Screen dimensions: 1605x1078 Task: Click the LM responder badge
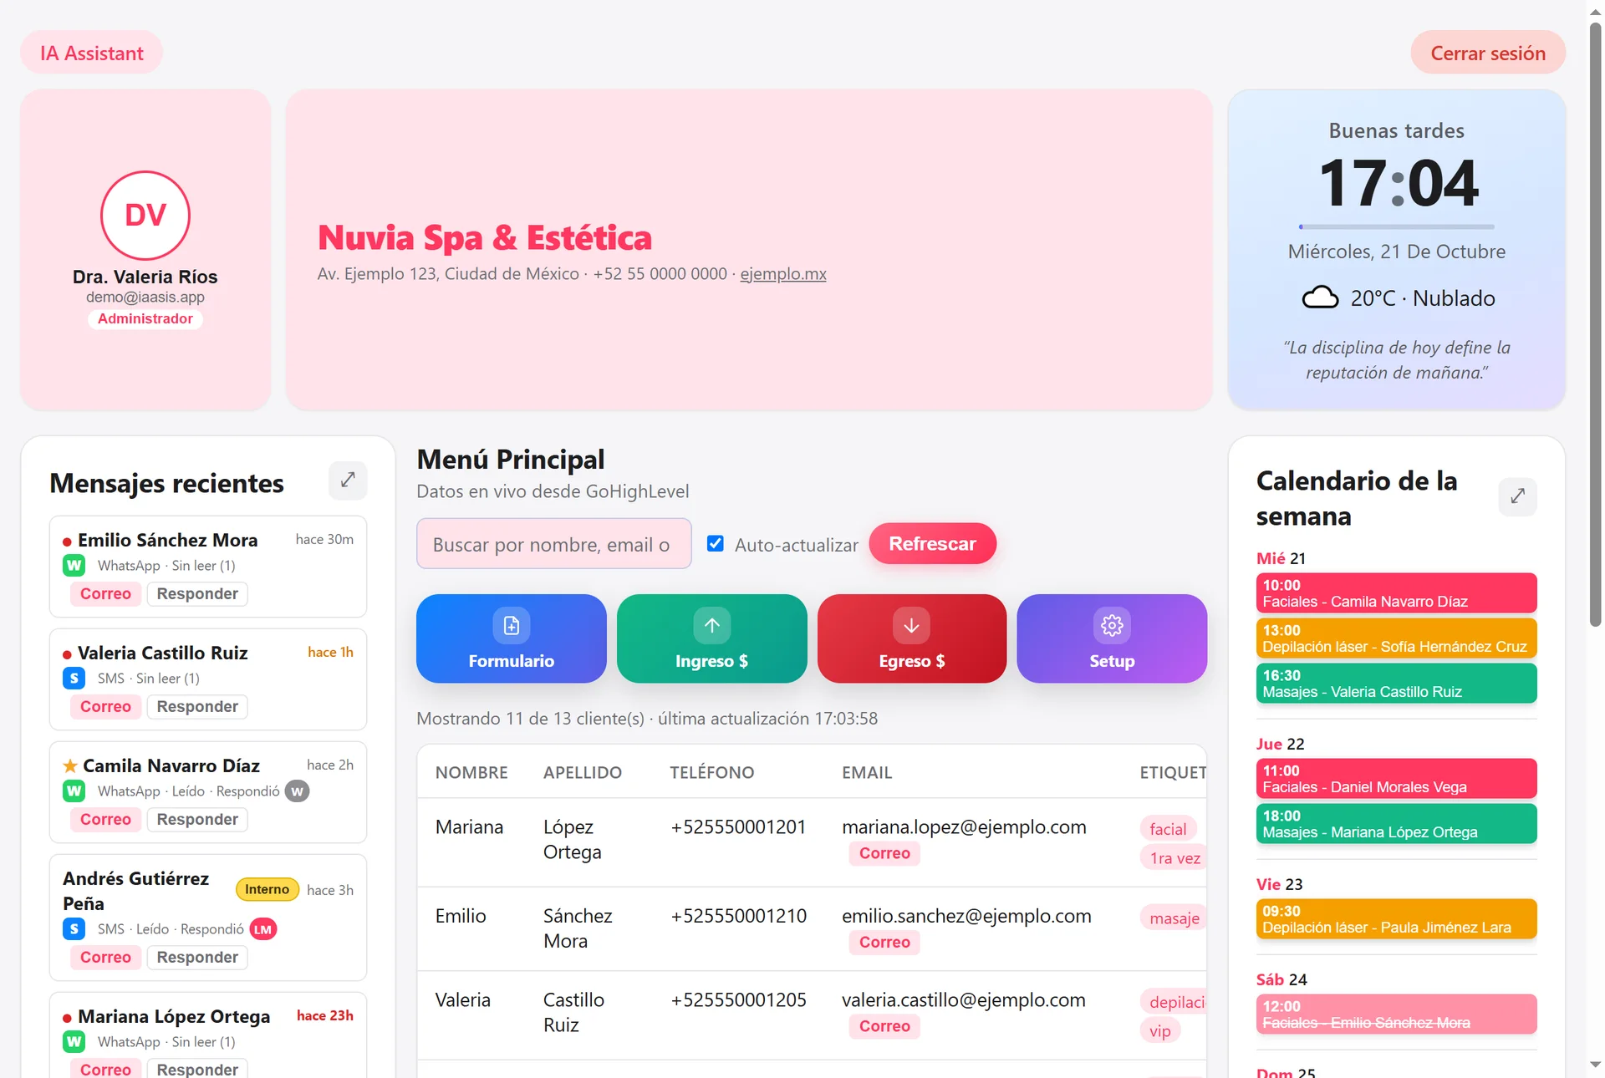click(262, 929)
